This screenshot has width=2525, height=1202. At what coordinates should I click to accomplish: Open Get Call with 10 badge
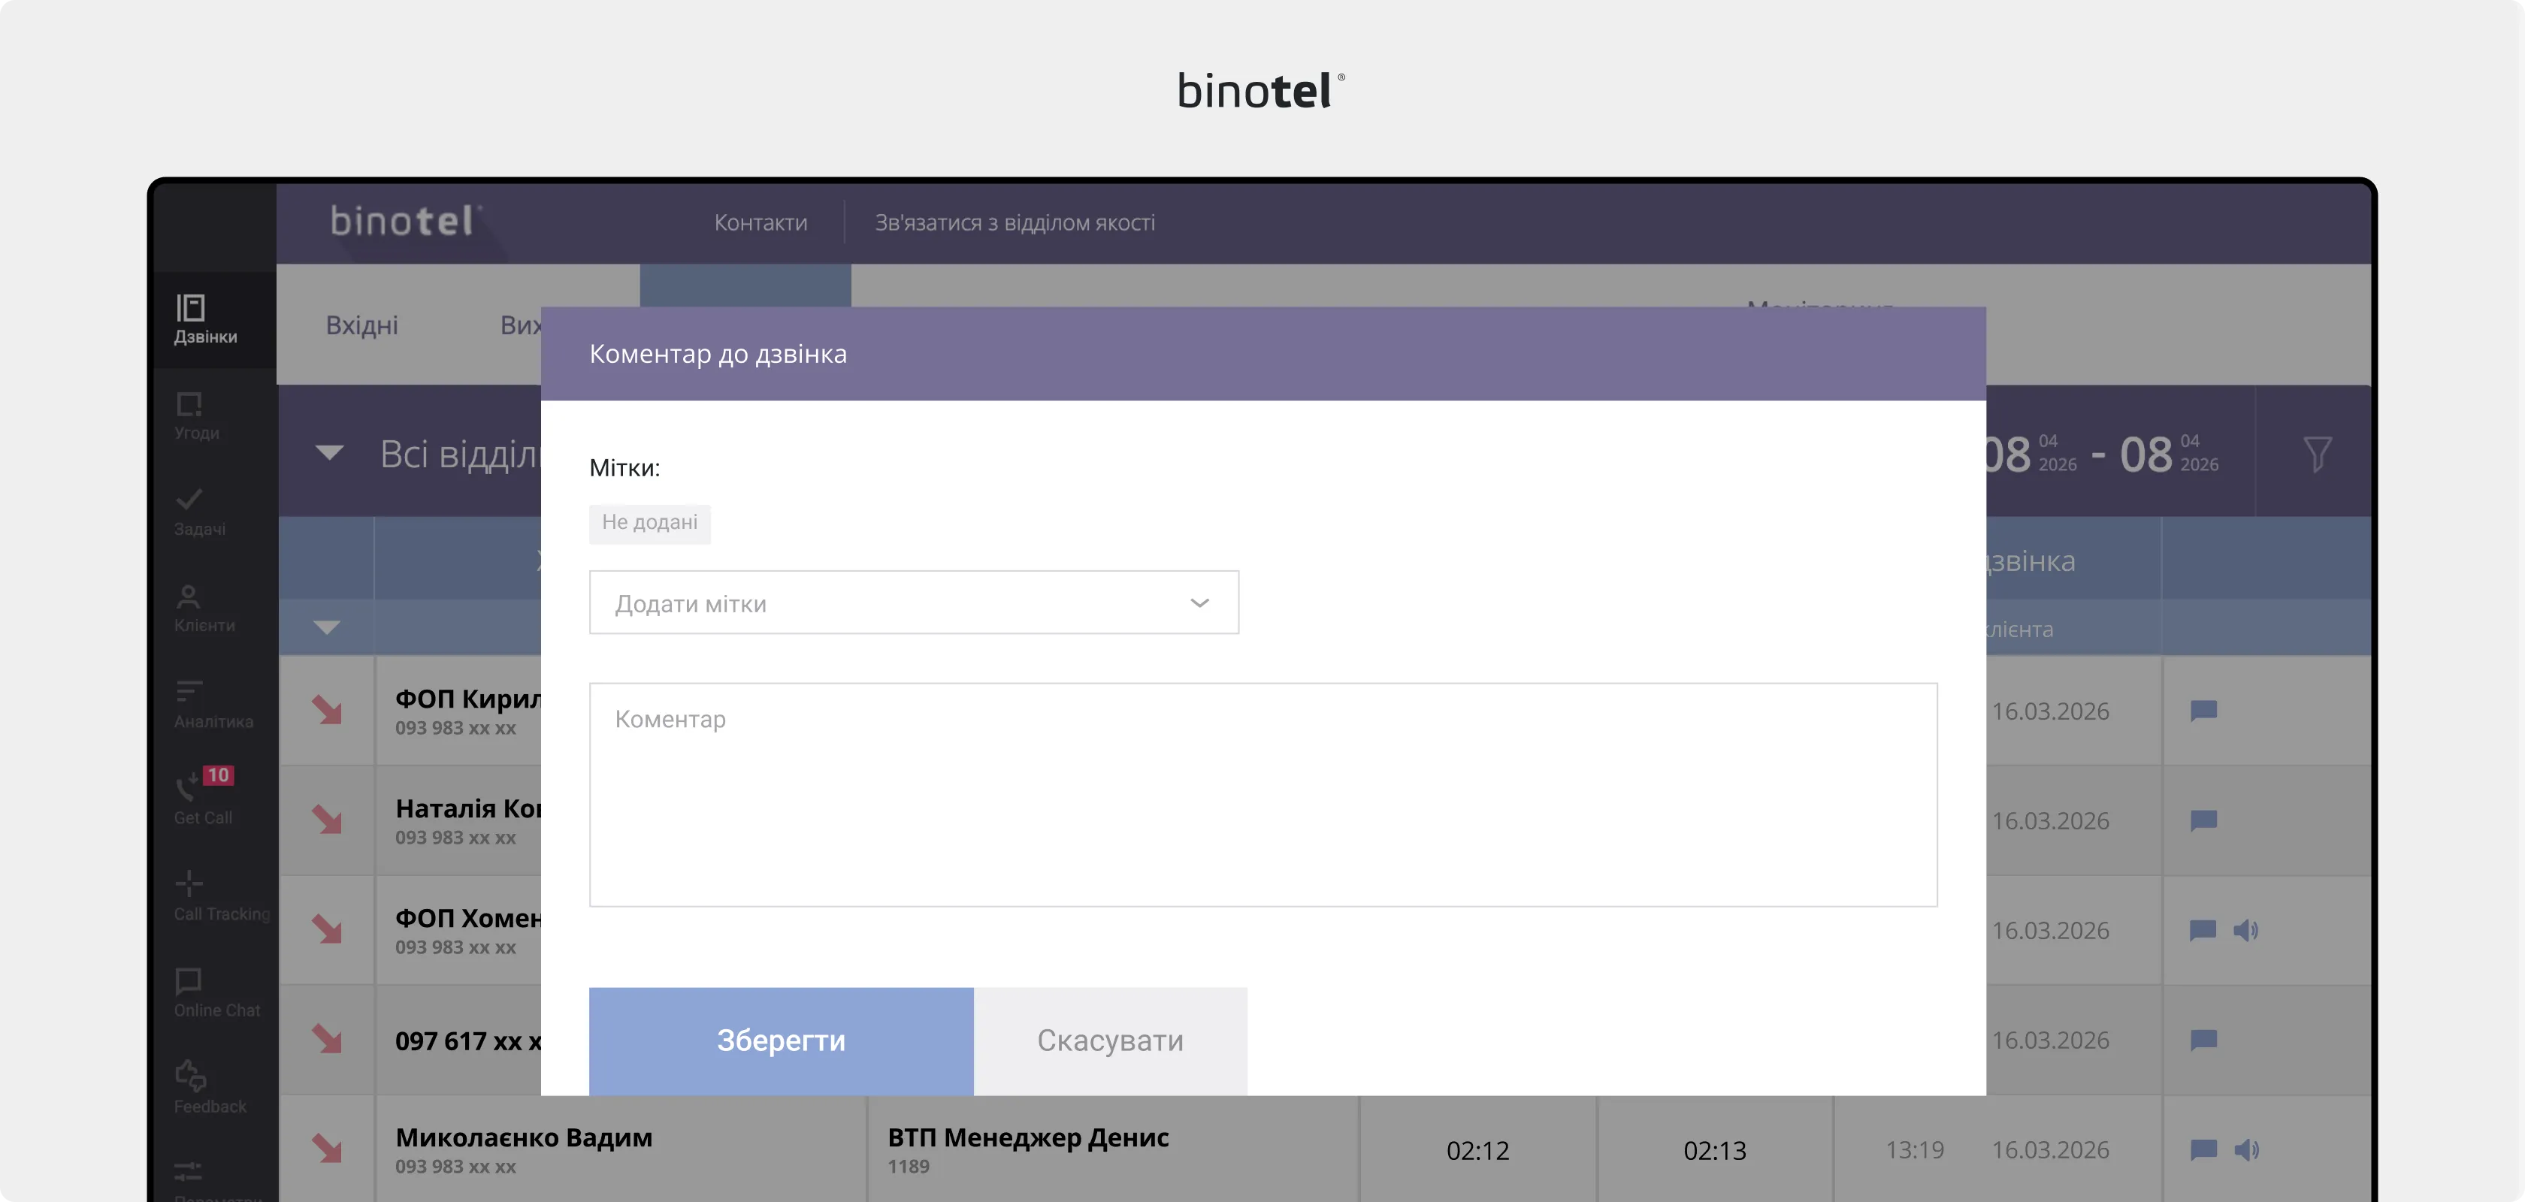(204, 796)
